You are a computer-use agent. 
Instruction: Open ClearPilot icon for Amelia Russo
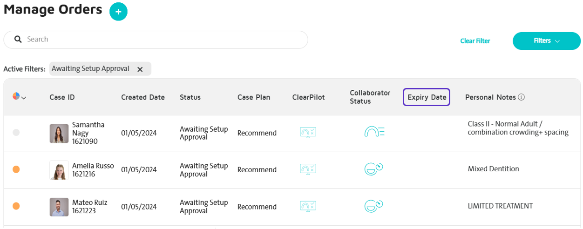click(308, 169)
